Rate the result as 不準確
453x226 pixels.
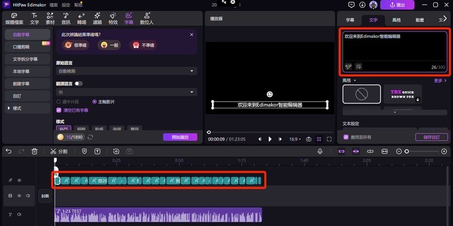(x=143, y=45)
